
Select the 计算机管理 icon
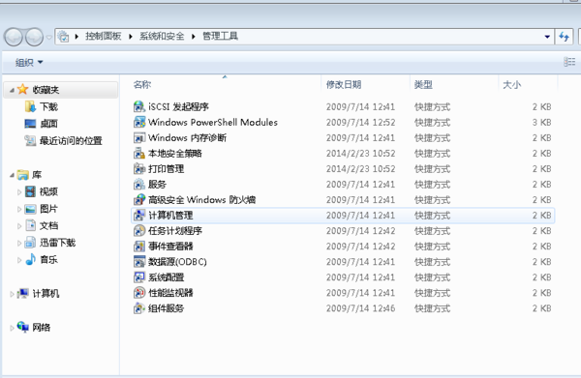coord(138,216)
